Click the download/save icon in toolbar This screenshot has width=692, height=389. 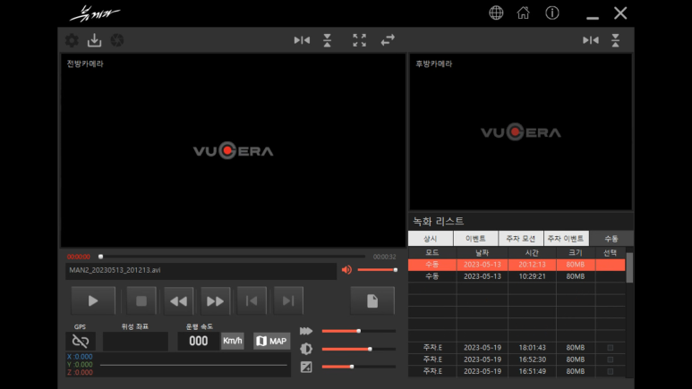coord(94,40)
